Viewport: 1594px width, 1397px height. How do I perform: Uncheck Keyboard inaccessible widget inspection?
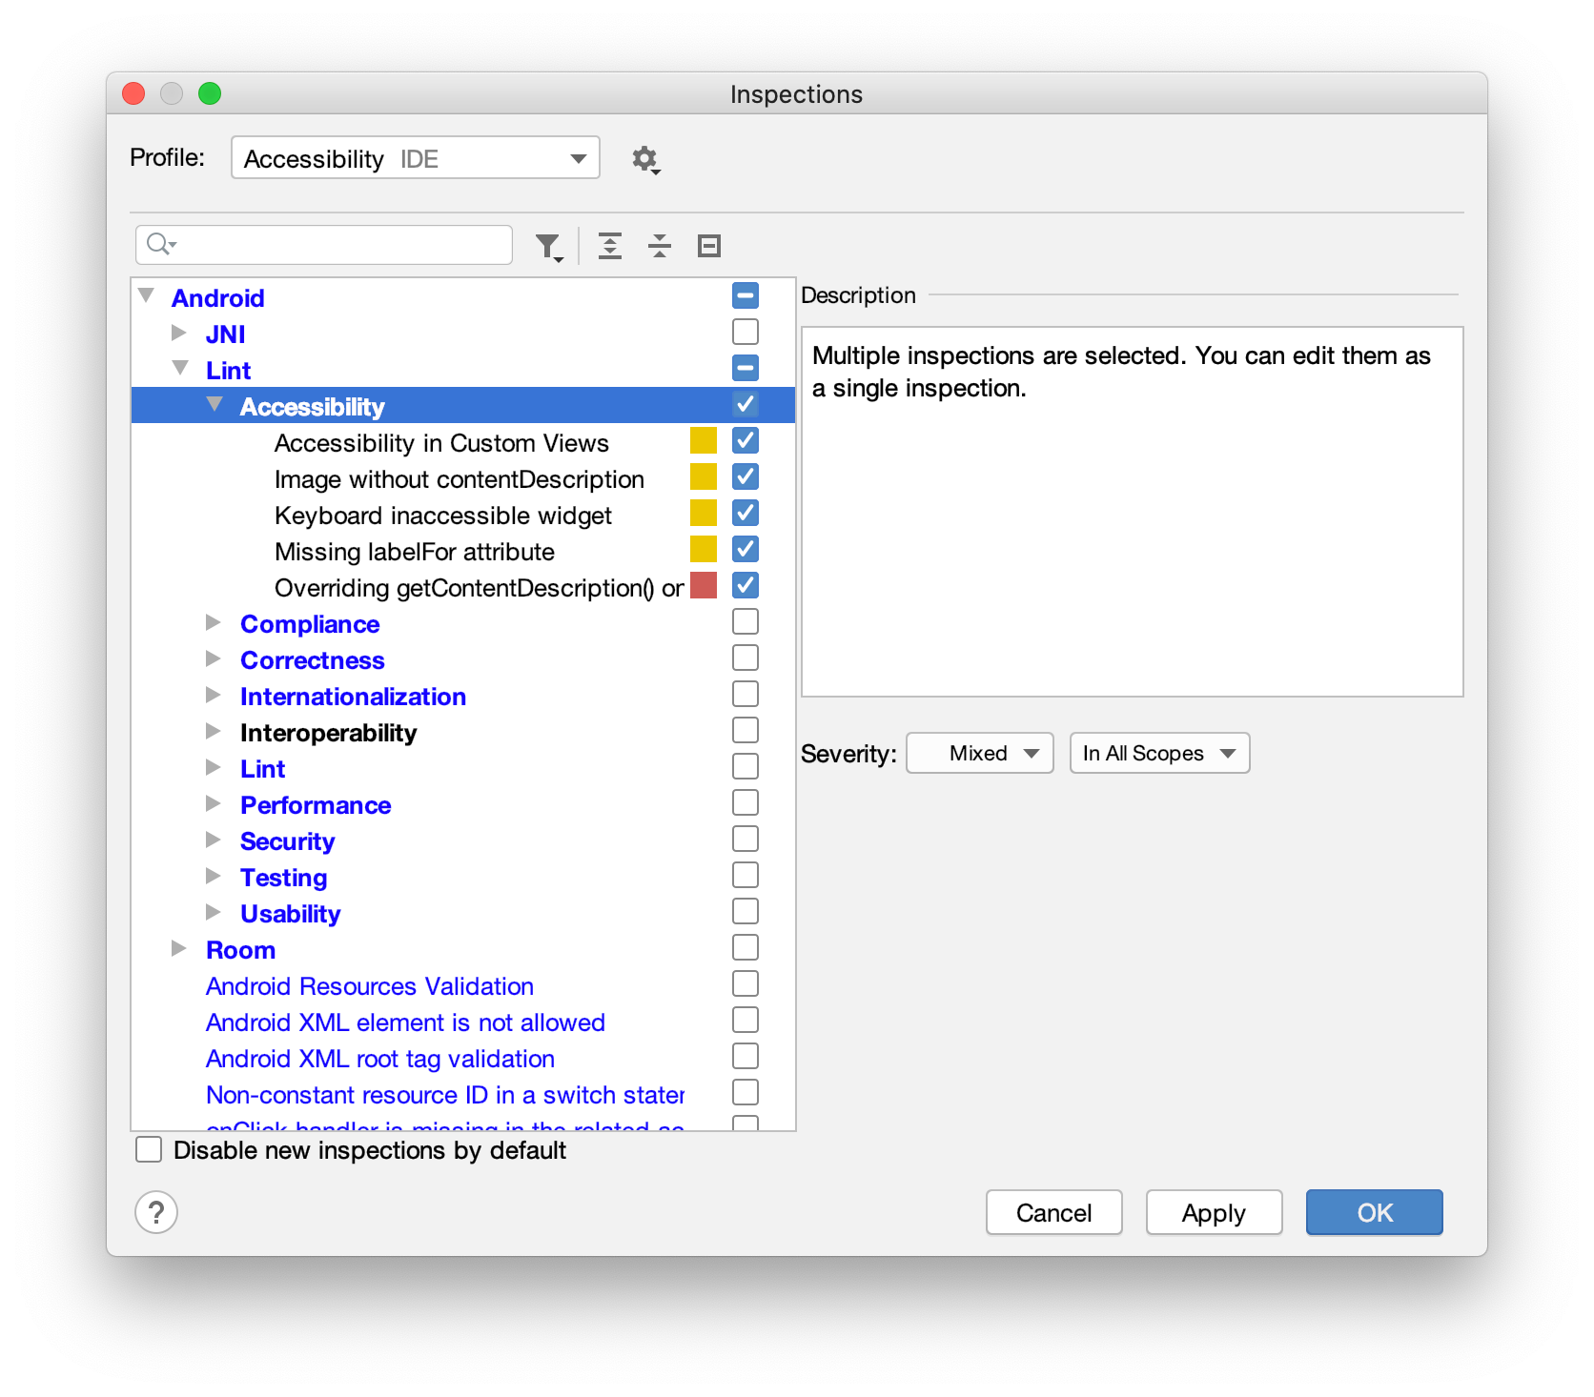point(746,513)
